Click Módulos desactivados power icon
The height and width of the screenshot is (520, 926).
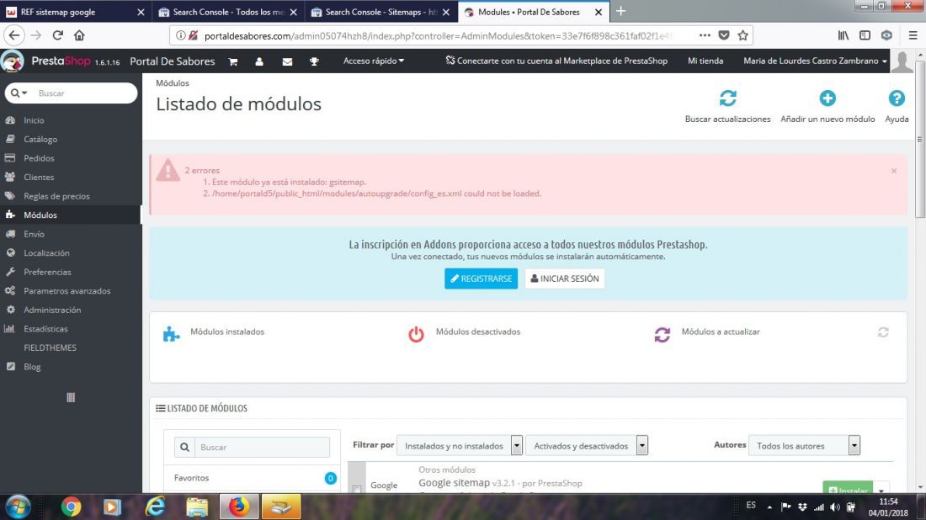coord(417,334)
